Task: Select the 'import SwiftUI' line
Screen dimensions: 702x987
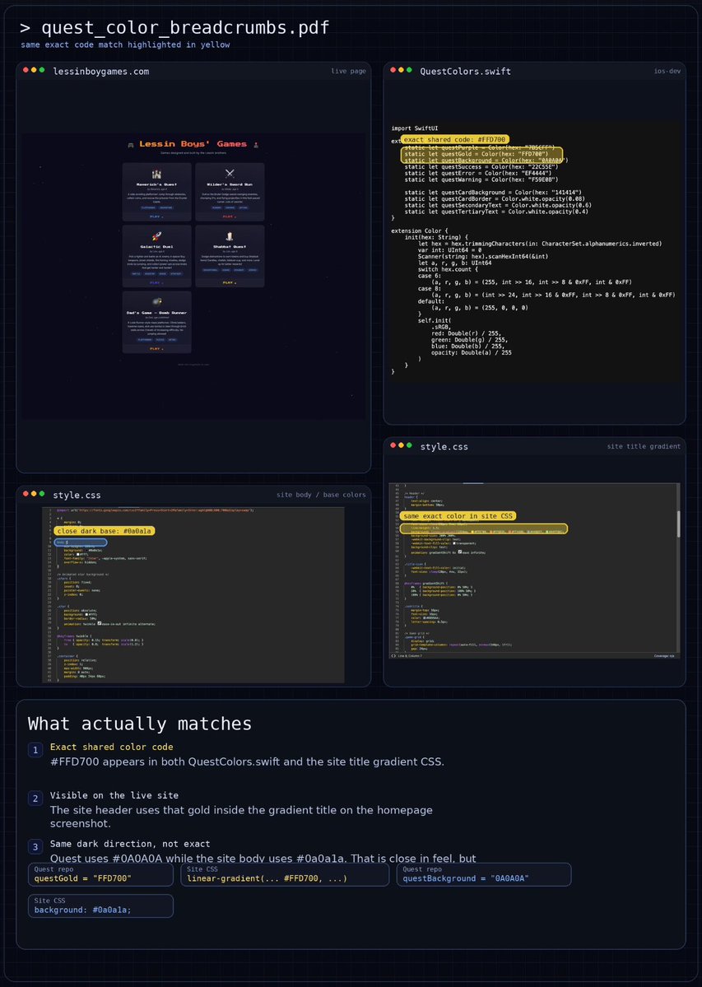Action: coord(415,128)
